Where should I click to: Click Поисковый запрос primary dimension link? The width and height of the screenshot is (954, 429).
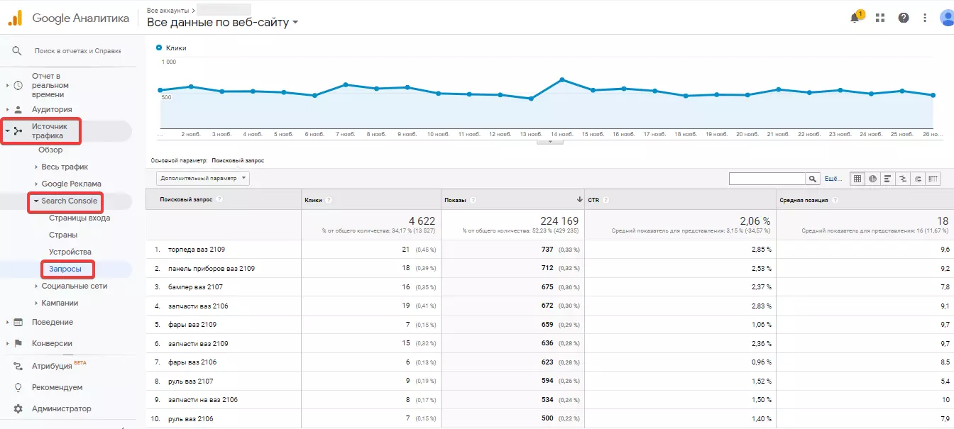click(x=238, y=161)
